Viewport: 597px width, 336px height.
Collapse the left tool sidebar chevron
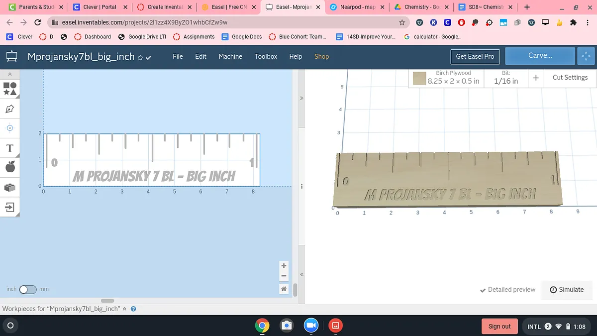10,74
